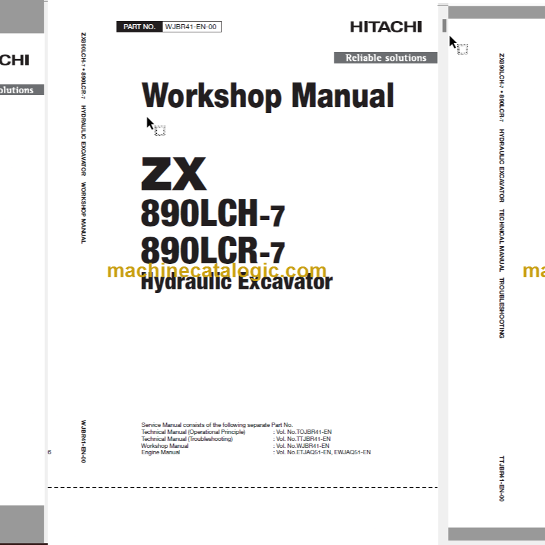Screen dimensions: 545x545
Task: Click the 'Reliable solutions' banner
Action: (386, 58)
